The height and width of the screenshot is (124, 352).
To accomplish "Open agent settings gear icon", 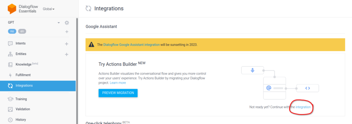I will tap(67, 23).
